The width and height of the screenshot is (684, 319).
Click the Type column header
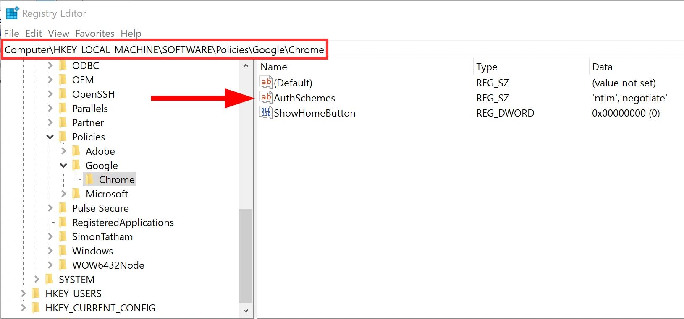click(487, 67)
